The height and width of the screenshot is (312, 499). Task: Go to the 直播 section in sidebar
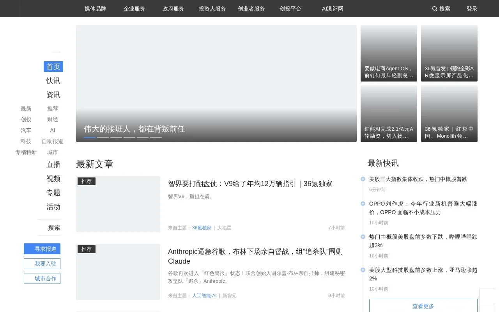pos(53,165)
